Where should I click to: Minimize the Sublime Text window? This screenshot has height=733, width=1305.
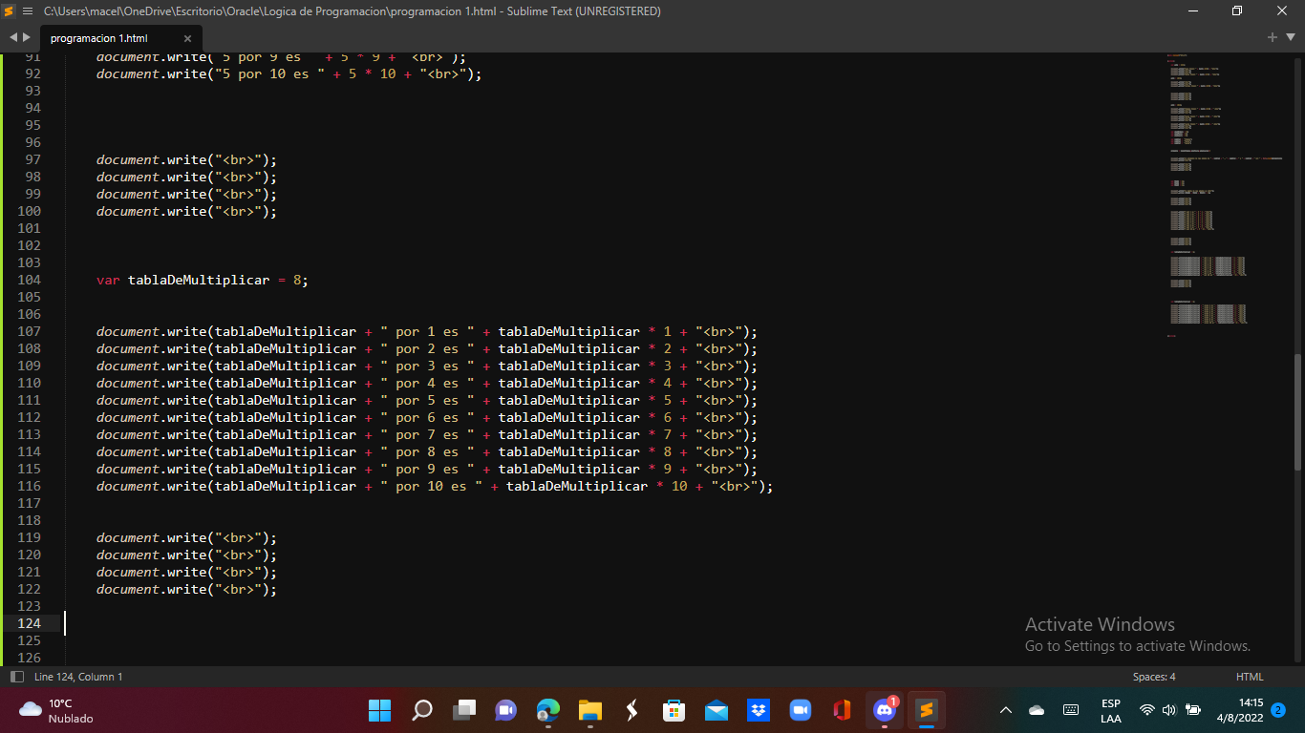point(1194,11)
